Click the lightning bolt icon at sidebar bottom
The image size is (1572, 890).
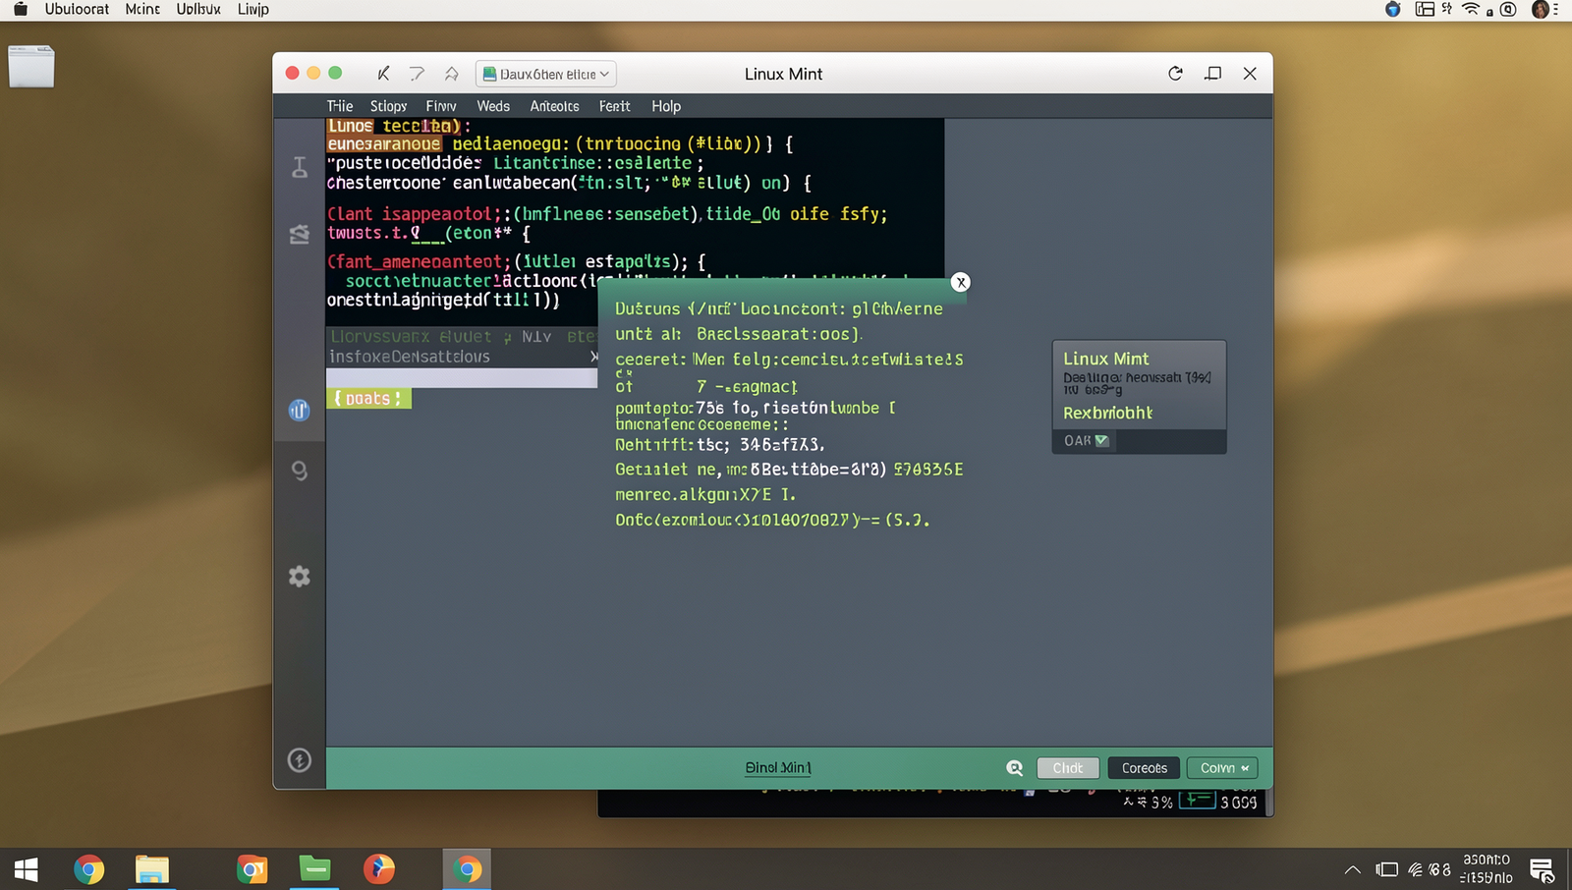click(x=300, y=759)
